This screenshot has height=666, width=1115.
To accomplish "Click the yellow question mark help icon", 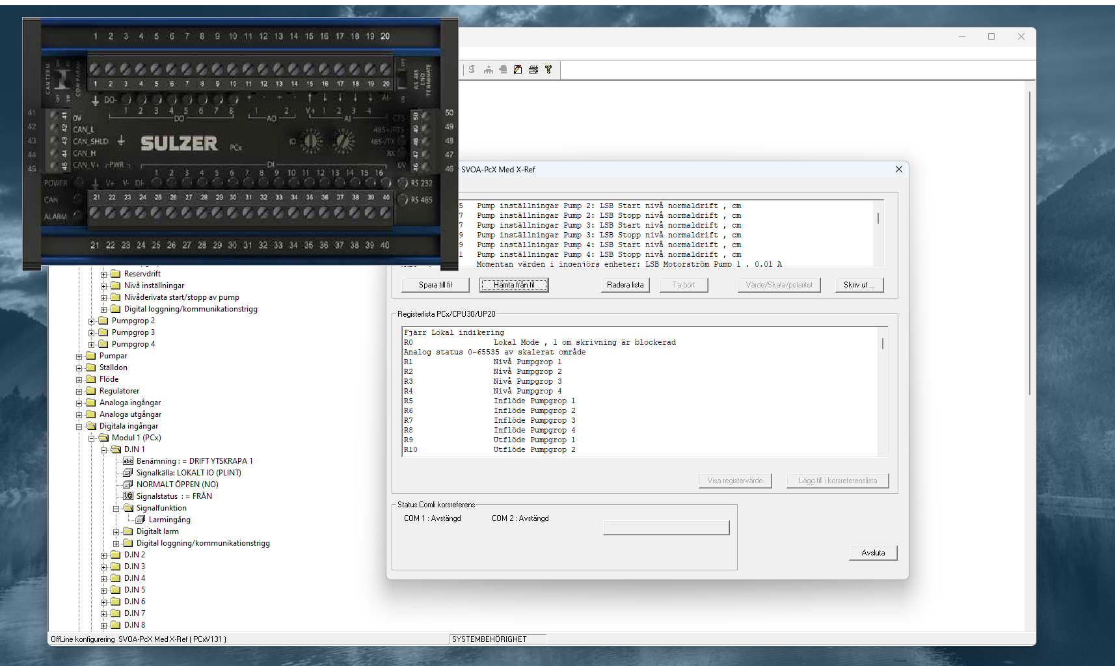I will (x=548, y=70).
